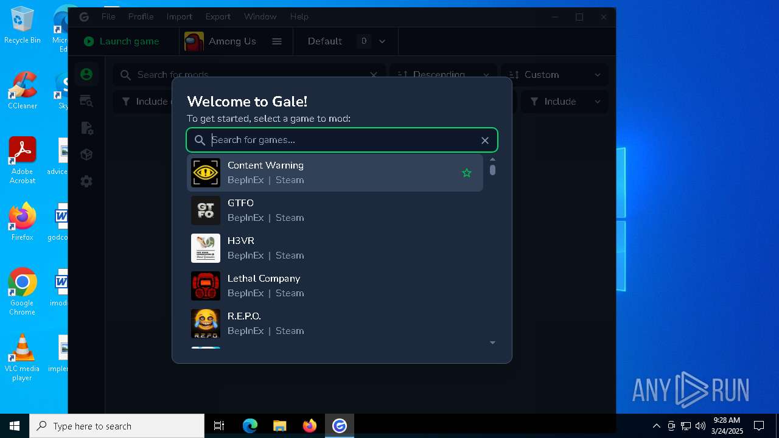This screenshot has width=779, height=438.
Task: Clear the Search for mods field
Action: point(374,75)
